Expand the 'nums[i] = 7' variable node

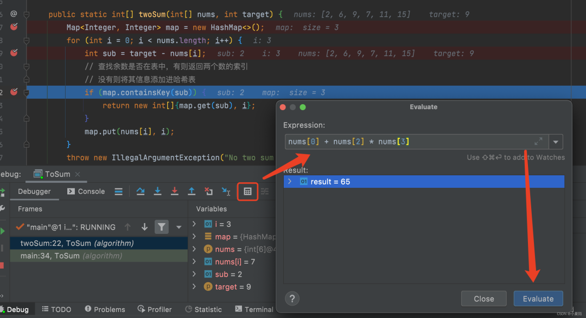pyautogui.click(x=194, y=262)
